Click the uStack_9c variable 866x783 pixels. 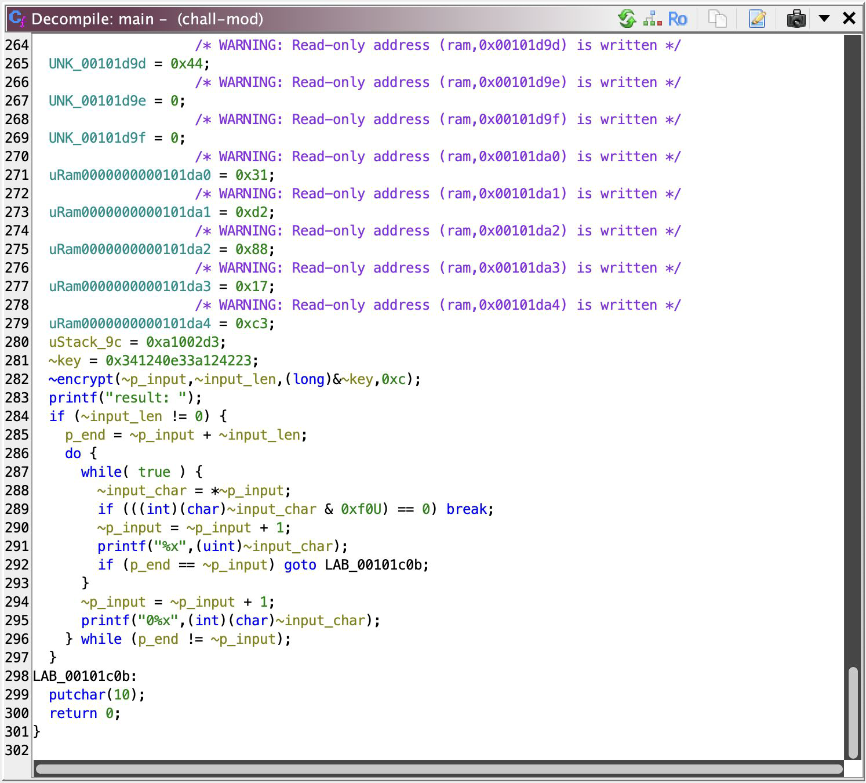tap(85, 342)
